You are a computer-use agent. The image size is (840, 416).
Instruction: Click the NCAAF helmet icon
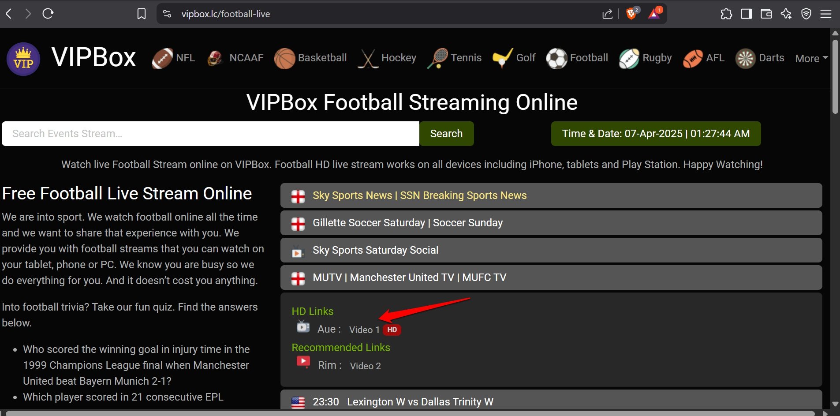pyautogui.click(x=215, y=59)
